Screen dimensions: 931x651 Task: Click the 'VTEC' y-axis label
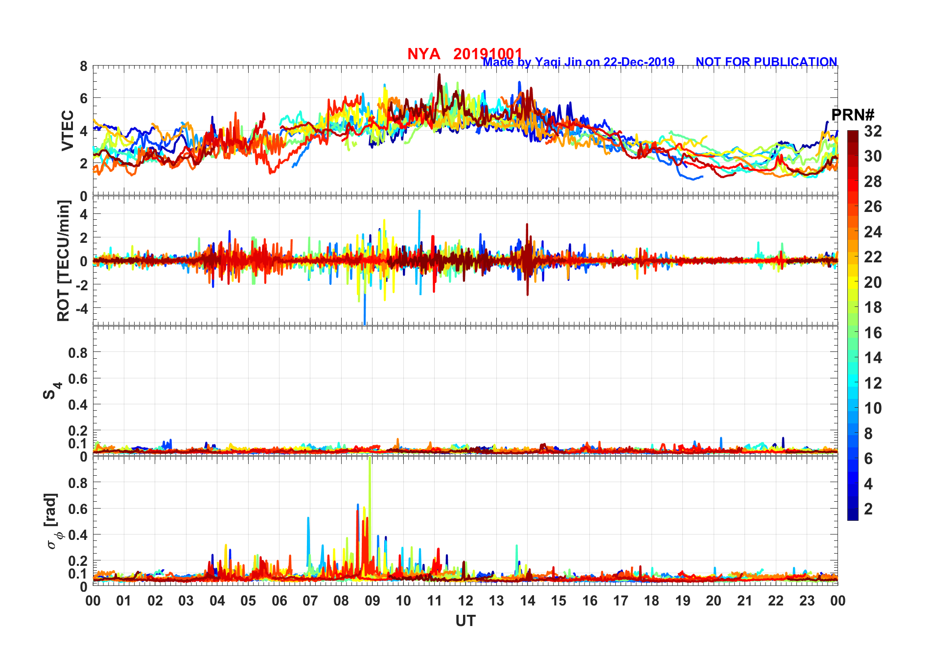coord(68,131)
